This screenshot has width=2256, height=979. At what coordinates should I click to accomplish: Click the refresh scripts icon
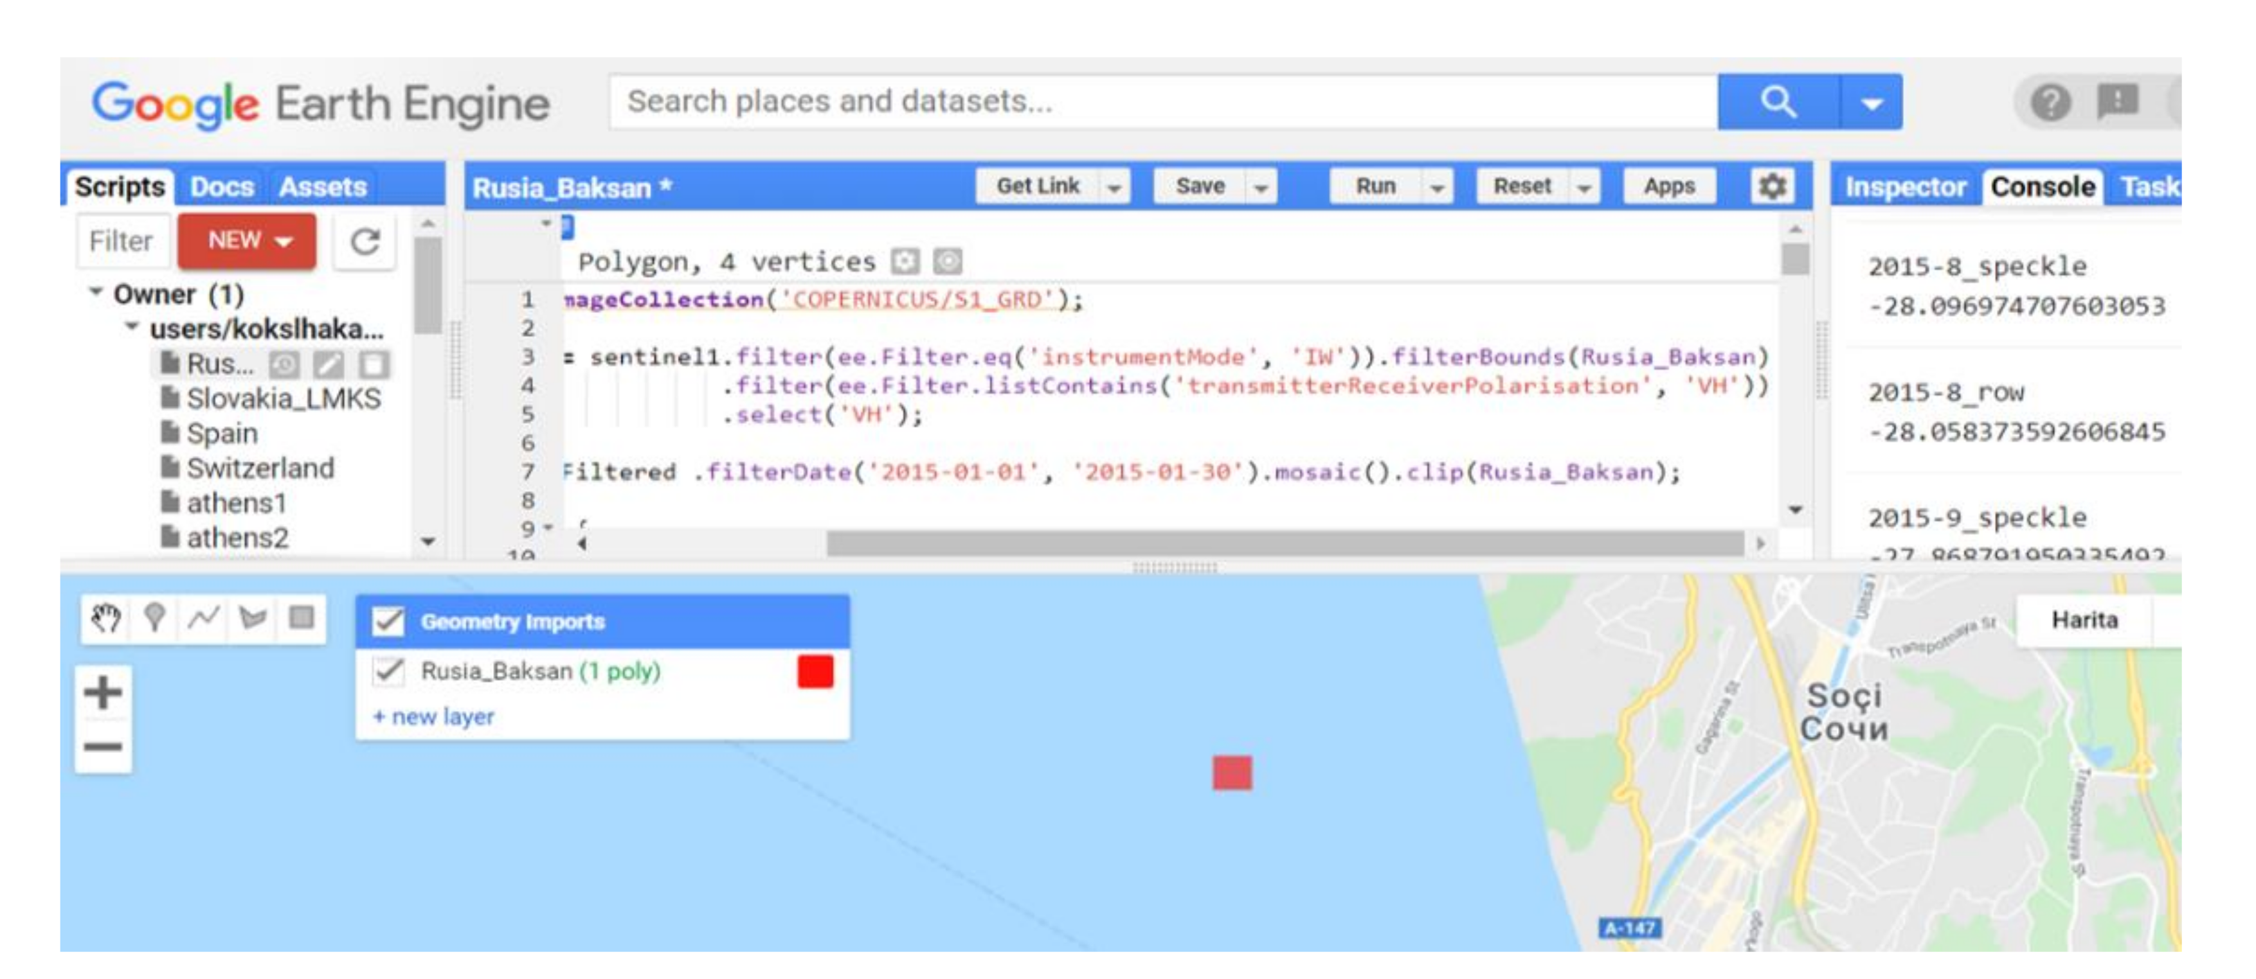365,241
